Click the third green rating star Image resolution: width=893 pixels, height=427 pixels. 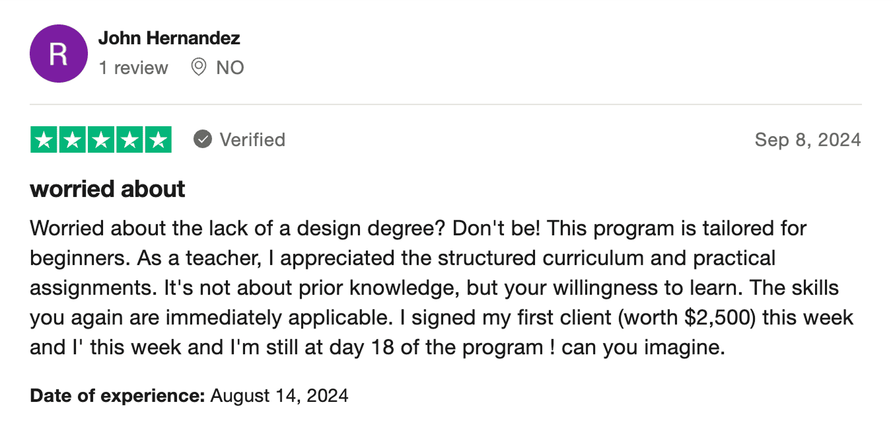click(101, 139)
